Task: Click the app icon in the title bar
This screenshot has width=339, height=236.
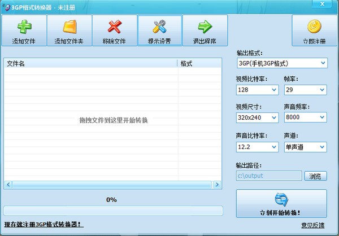Action: 6,7
